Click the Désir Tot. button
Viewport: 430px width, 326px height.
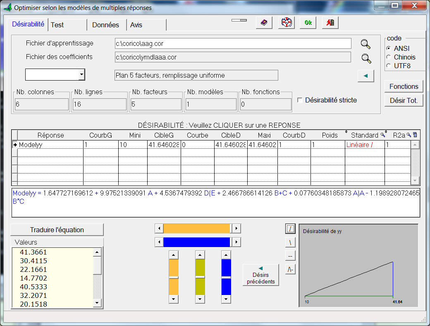(404, 100)
